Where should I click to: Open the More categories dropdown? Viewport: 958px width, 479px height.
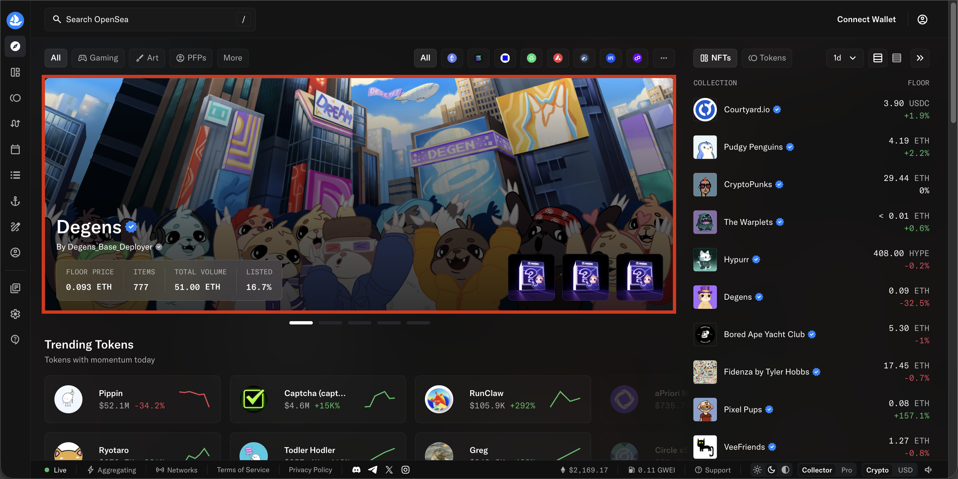pos(232,58)
